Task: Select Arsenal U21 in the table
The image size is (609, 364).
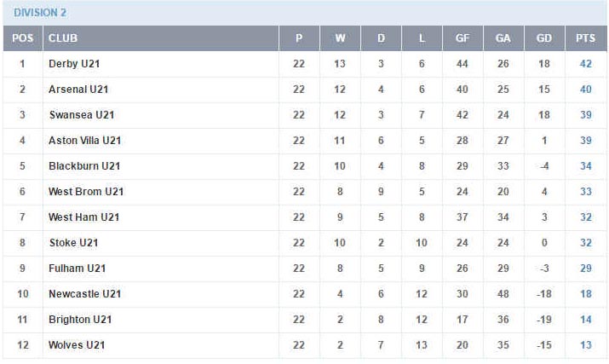Action: (x=78, y=90)
